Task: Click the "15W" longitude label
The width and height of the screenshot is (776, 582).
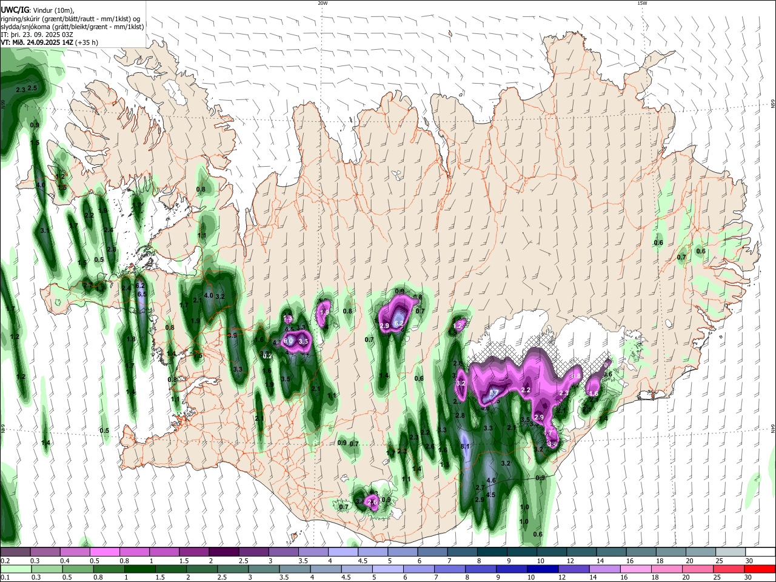Action: click(642, 3)
